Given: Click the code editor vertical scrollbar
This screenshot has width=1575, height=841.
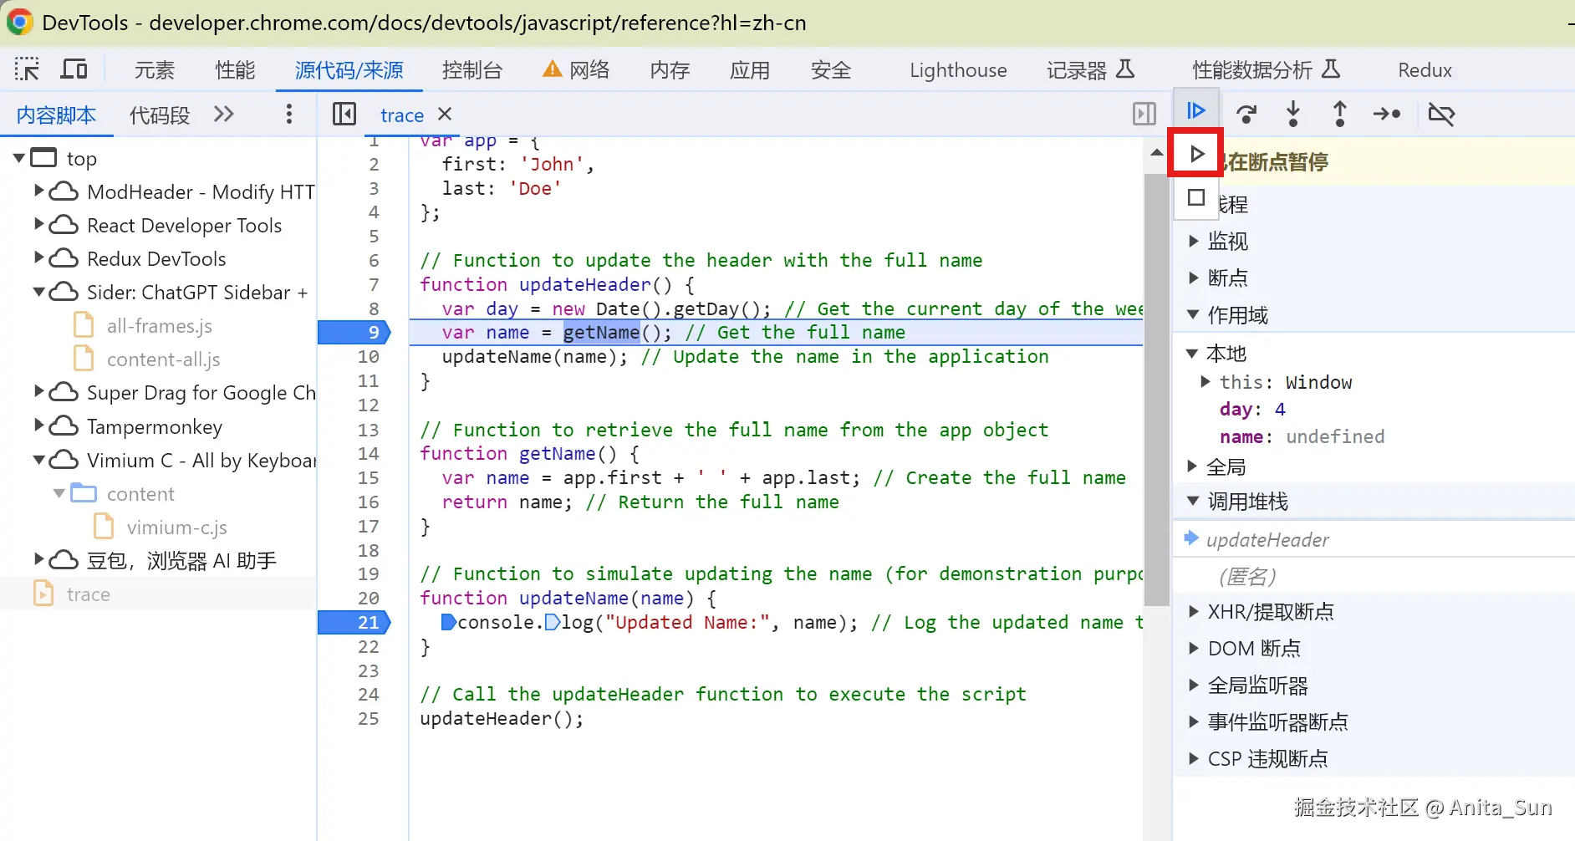Looking at the screenshot, I should click(x=1156, y=390).
